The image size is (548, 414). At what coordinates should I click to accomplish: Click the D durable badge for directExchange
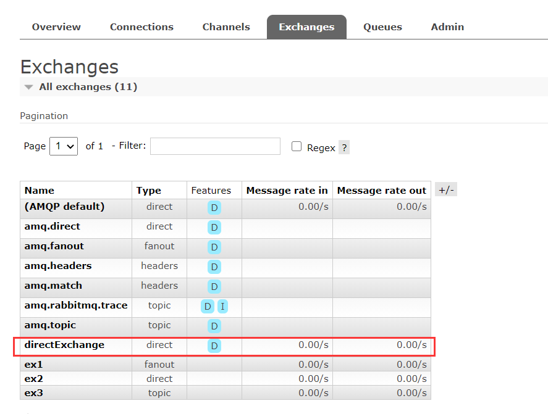click(214, 346)
